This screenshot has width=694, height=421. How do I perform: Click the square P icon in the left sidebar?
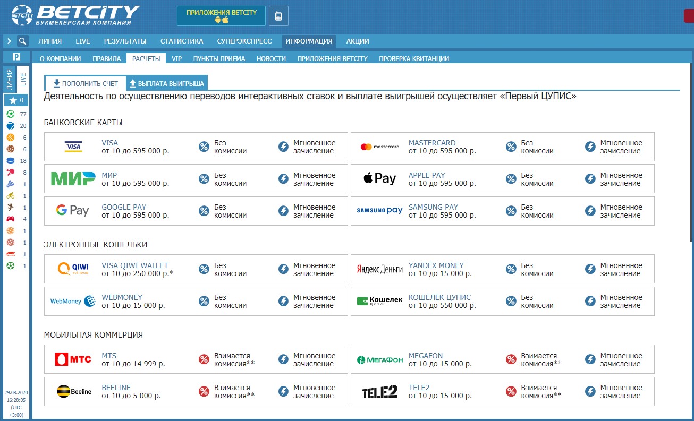(16, 57)
